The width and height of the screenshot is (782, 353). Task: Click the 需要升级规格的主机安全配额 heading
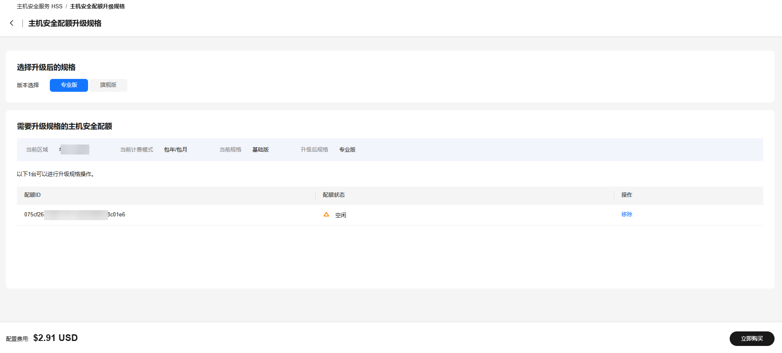click(64, 126)
